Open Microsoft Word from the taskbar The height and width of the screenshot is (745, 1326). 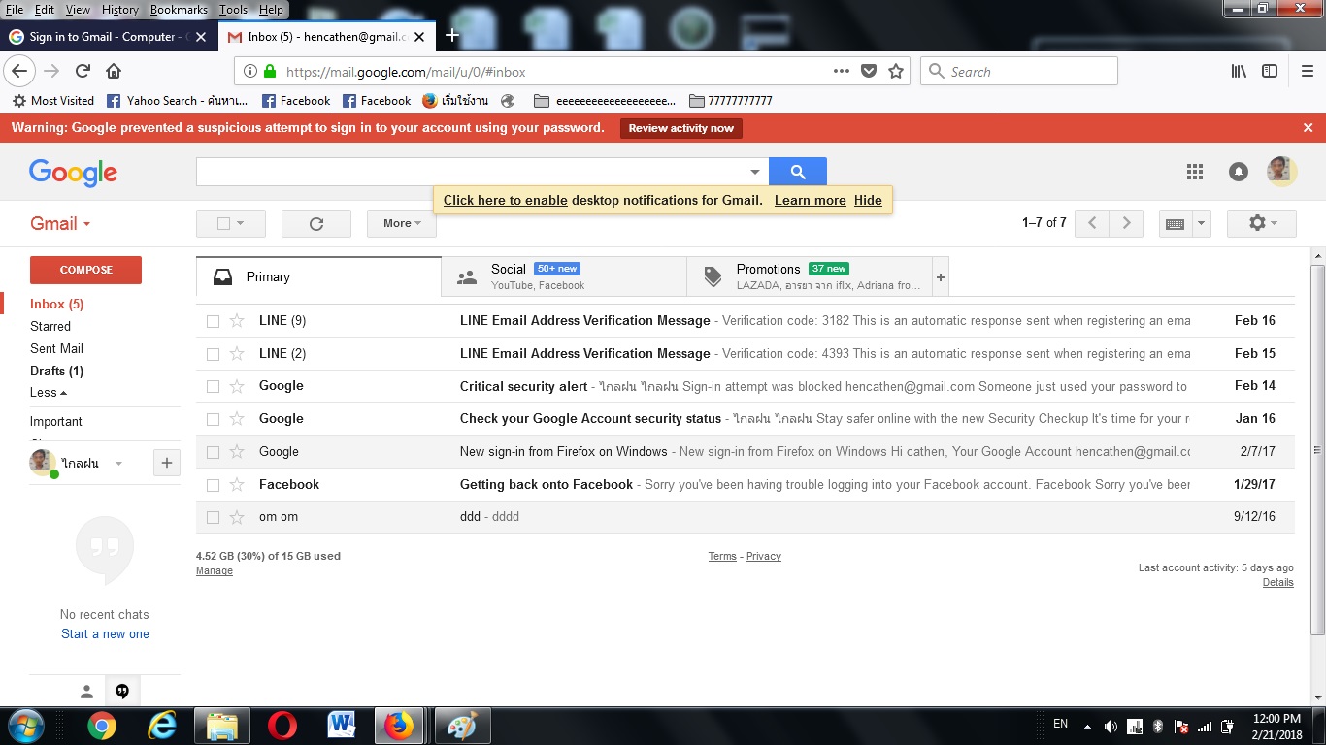click(x=343, y=726)
